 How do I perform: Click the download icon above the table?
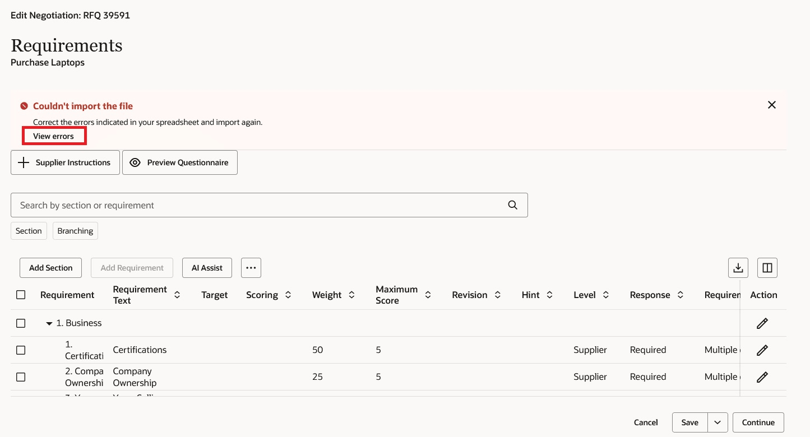(x=738, y=268)
